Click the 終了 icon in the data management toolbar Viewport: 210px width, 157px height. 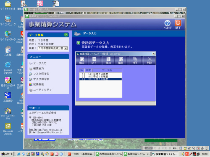pyautogui.click(x=94, y=60)
